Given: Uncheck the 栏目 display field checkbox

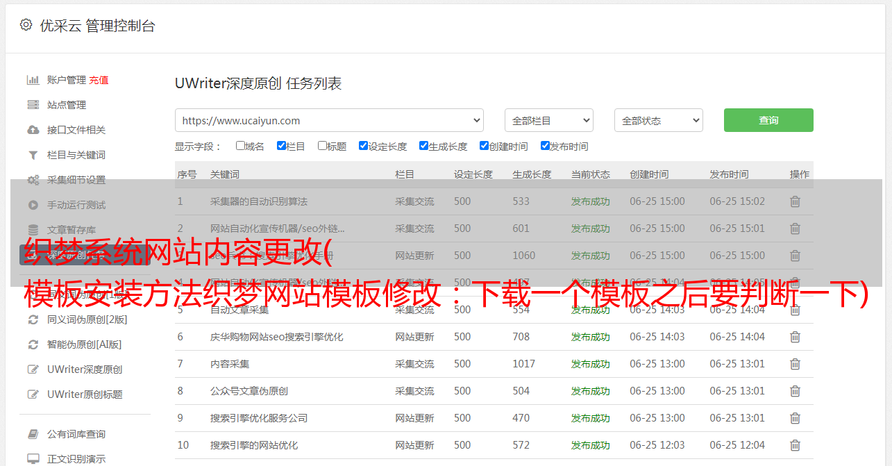Looking at the screenshot, I should click(x=281, y=146).
